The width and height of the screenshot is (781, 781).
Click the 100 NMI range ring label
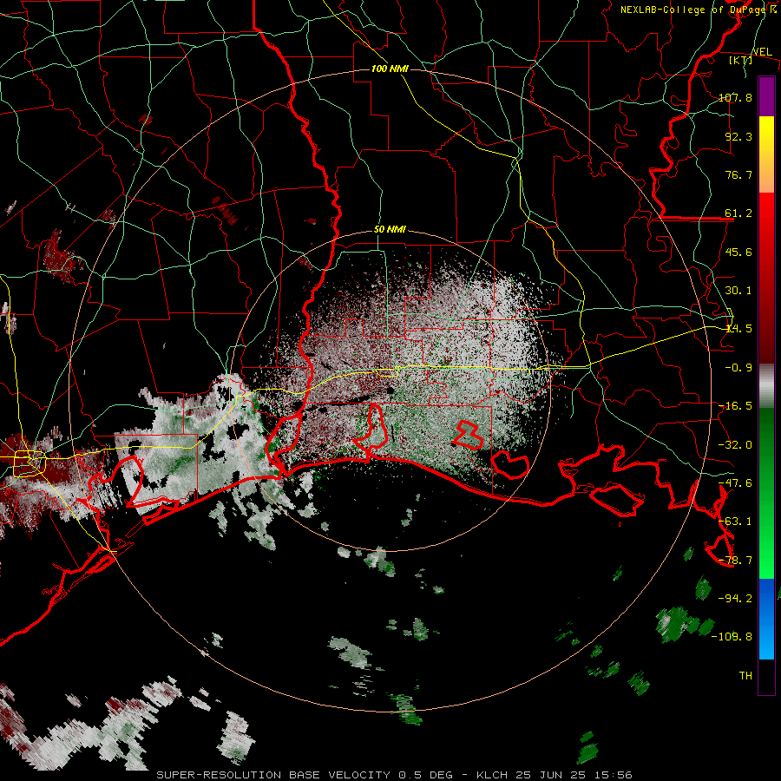point(390,69)
